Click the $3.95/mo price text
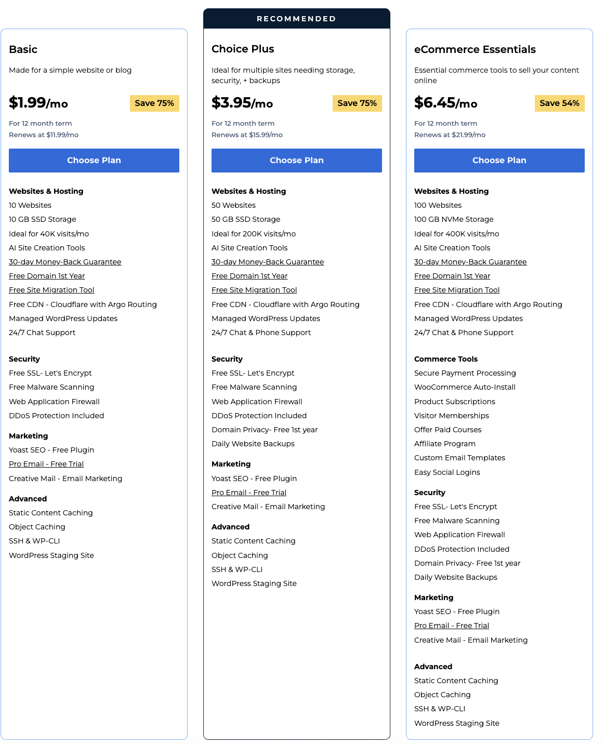Viewport: 605px width, 744px height. (x=242, y=103)
